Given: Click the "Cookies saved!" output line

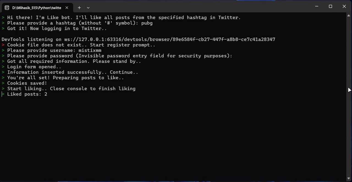Looking at the screenshot, I should [x=27, y=83].
